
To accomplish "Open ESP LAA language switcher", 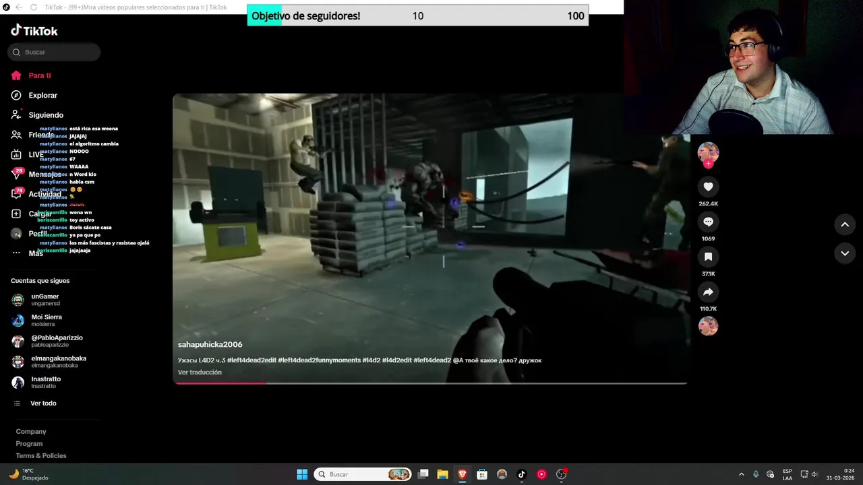I will pos(787,474).
